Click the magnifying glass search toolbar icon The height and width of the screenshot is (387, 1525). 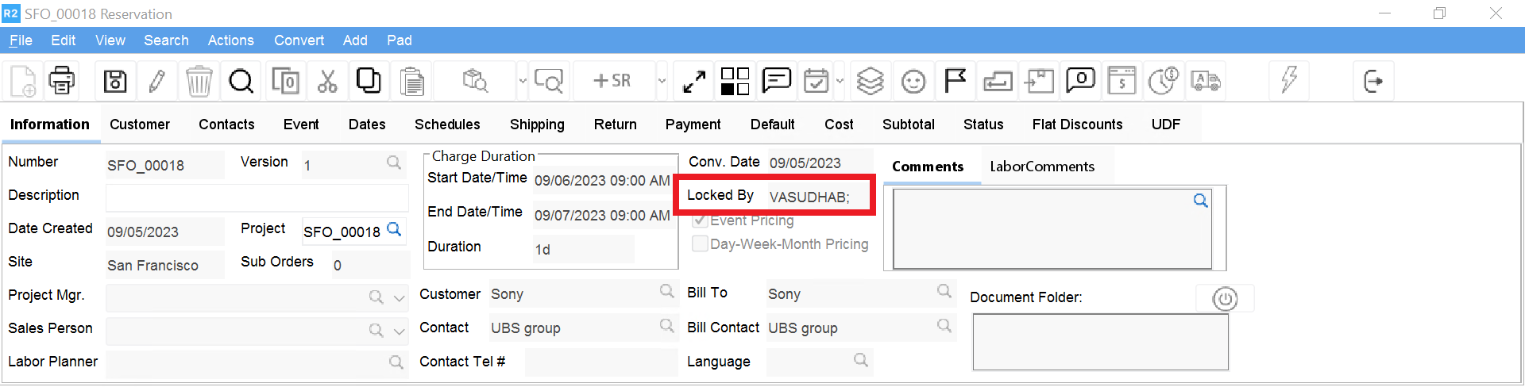click(x=241, y=81)
